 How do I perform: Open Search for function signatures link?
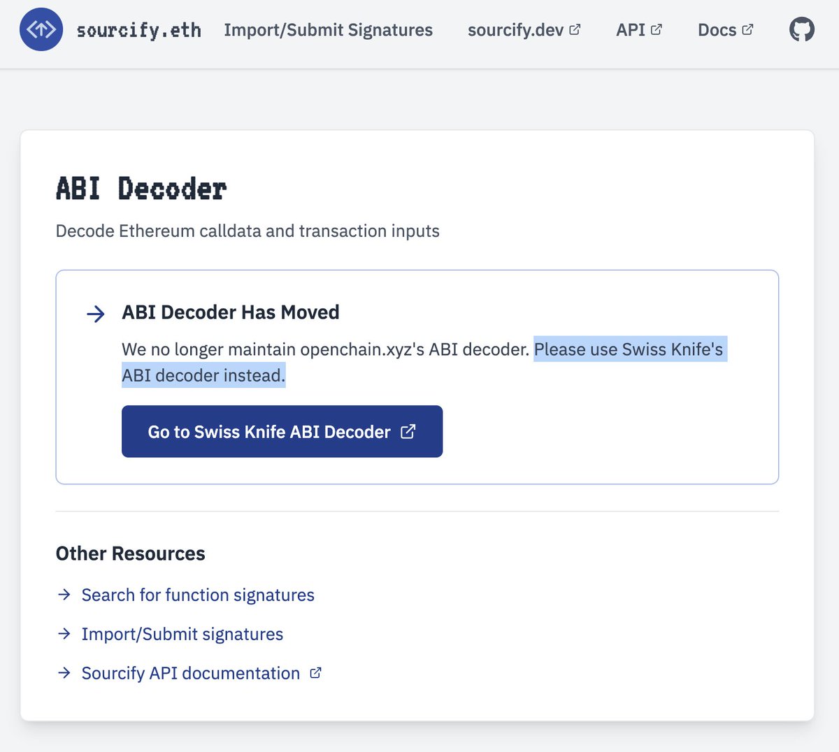pos(198,595)
